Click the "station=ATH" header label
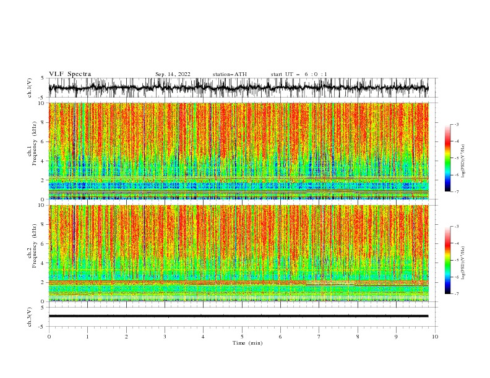This screenshot has width=490, height=378. point(230,74)
